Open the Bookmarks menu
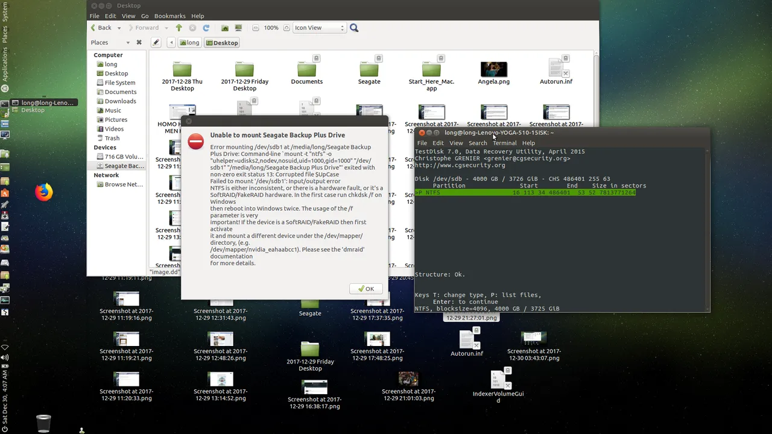The width and height of the screenshot is (772, 434). pos(170,16)
